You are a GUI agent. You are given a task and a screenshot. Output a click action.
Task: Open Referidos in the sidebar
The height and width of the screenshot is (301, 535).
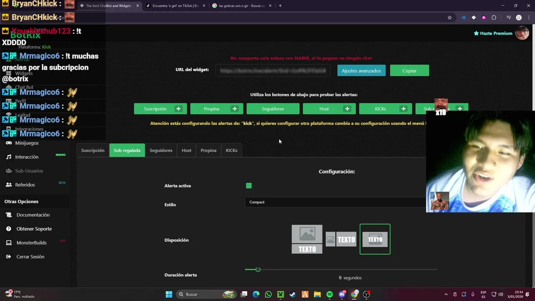25,185
